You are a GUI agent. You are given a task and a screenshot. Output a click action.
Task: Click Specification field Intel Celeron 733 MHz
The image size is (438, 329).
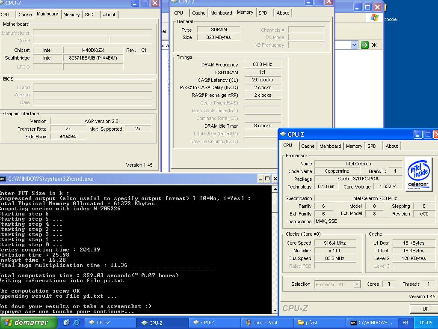pos(375,198)
